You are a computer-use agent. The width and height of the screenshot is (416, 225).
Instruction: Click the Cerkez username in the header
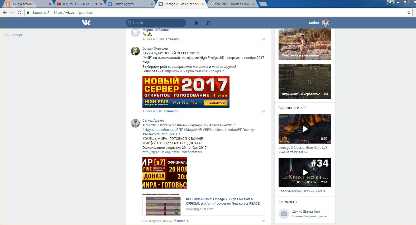pyautogui.click(x=314, y=23)
